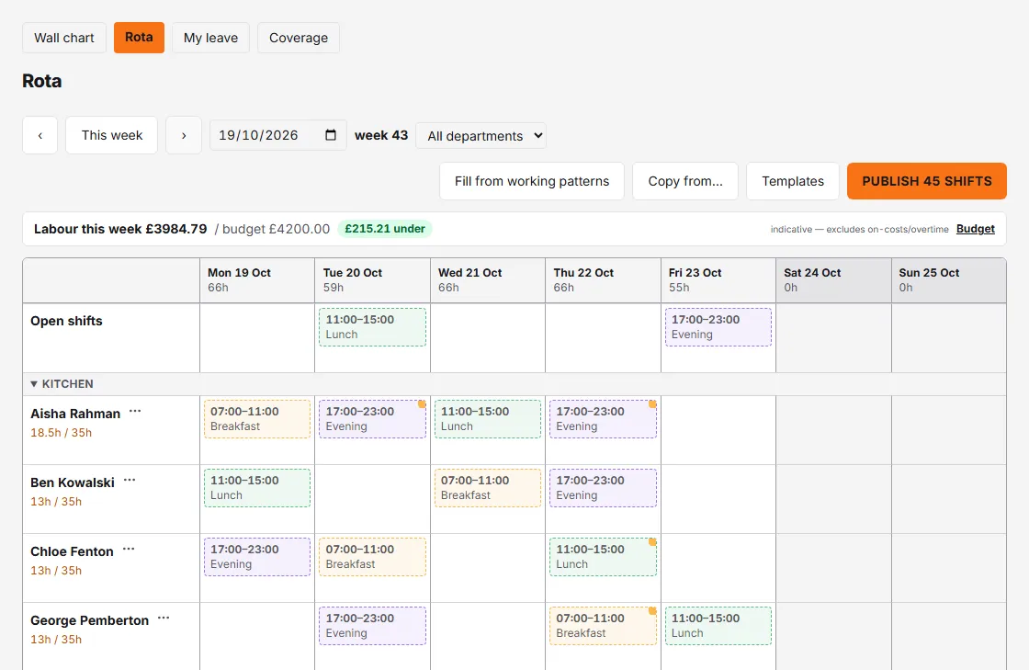Select Ben's Monday 11:00–15:00 Lunch shift
Image resolution: width=1029 pixels, height=670 pixels.
point(257,488)
